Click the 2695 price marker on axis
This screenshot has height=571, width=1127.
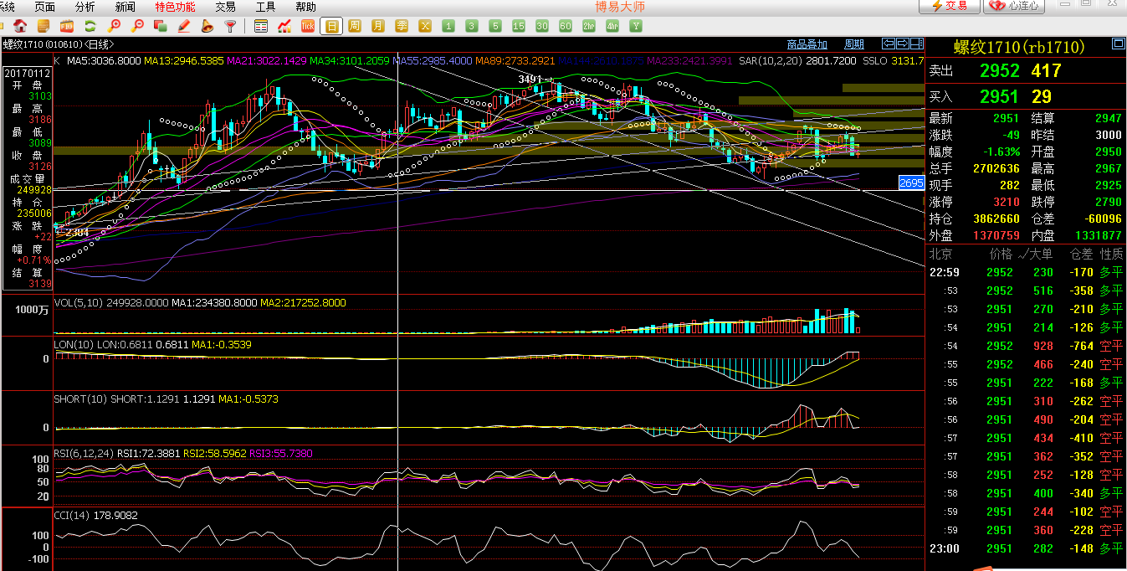tap(910, 183)
